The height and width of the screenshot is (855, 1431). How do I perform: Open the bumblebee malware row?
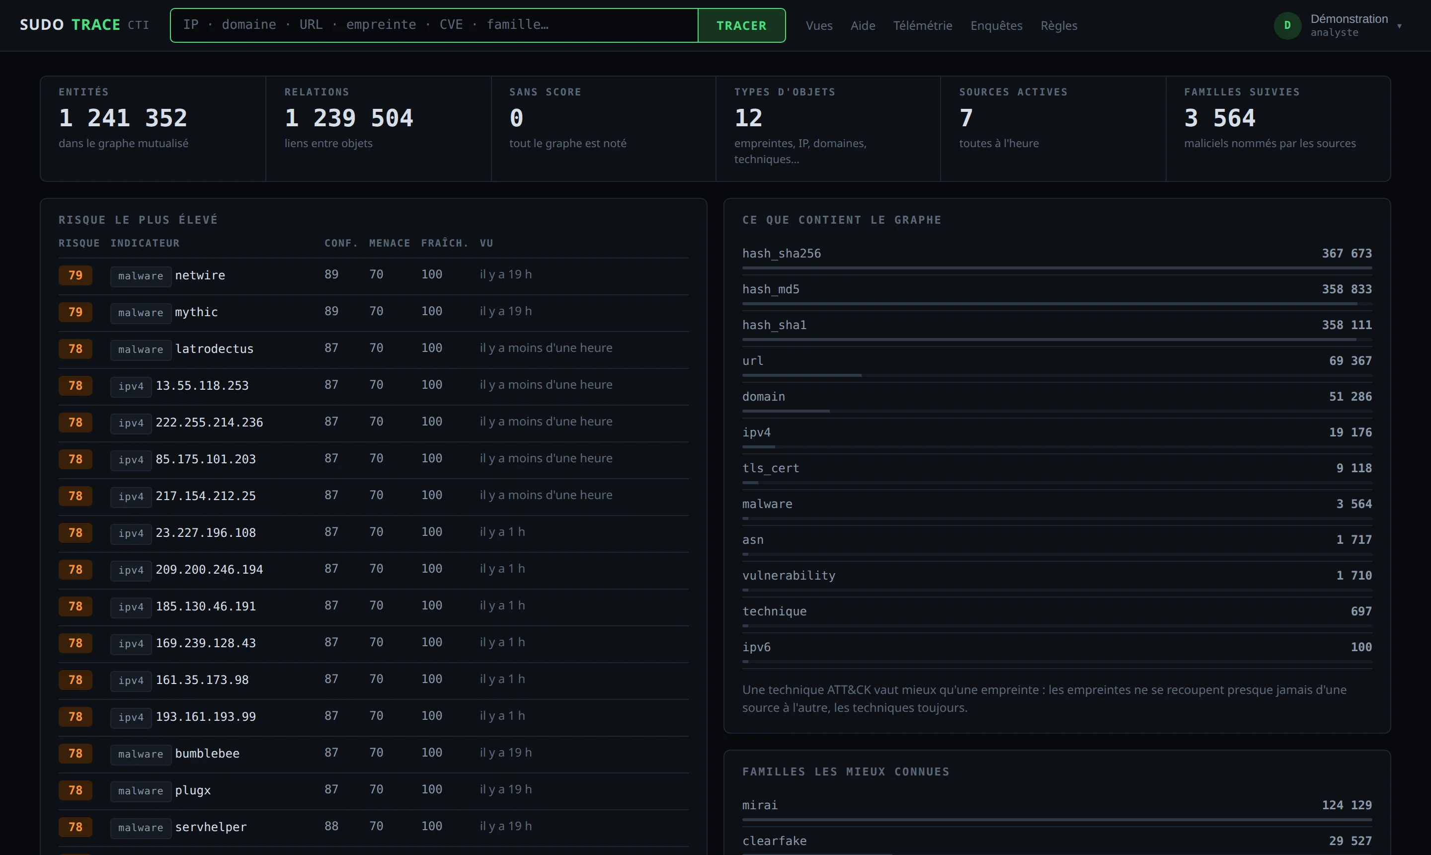373,754
